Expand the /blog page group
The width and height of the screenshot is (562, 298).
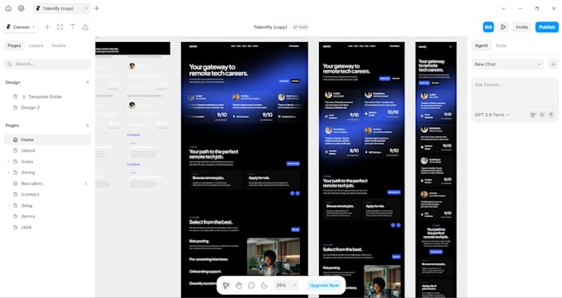8,206
